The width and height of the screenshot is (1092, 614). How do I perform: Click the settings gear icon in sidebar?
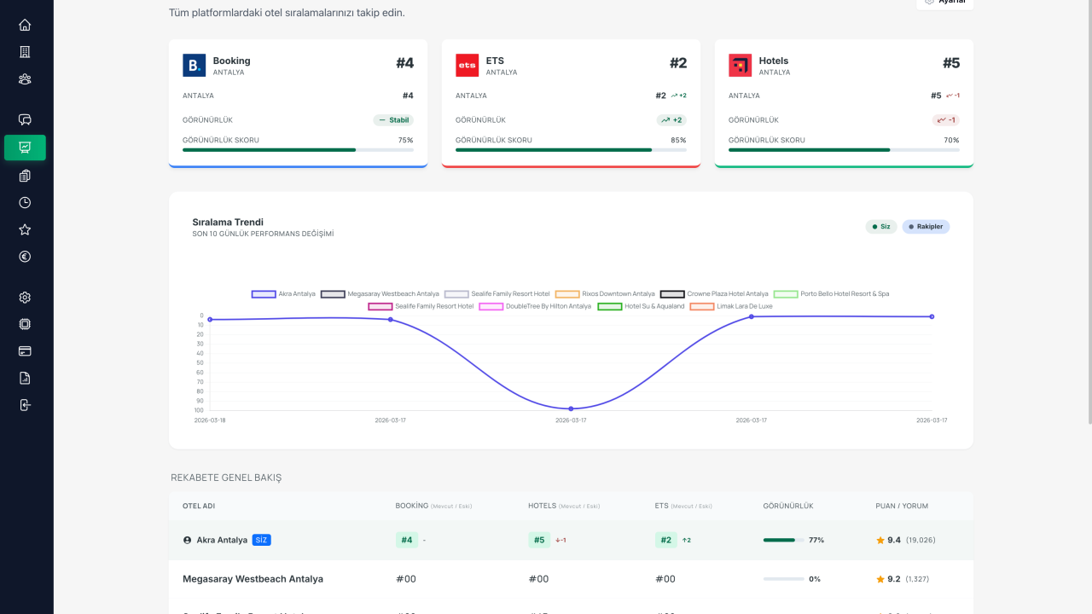25,297
